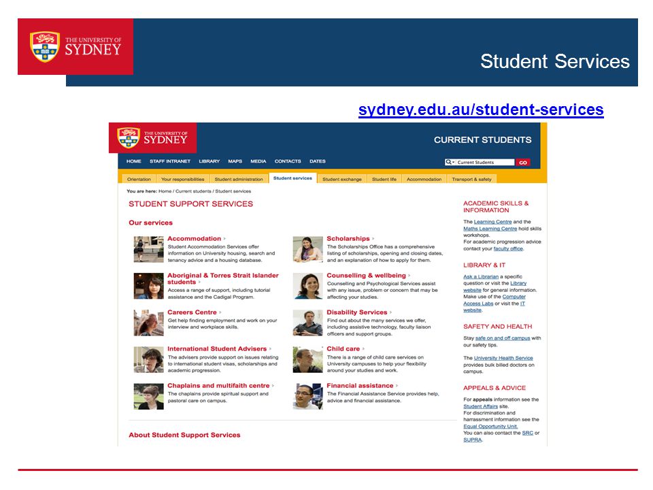653x490 pixels.
Task: Switch to the Student life tab
Action: pyautogui.click(x=384, y=179)
